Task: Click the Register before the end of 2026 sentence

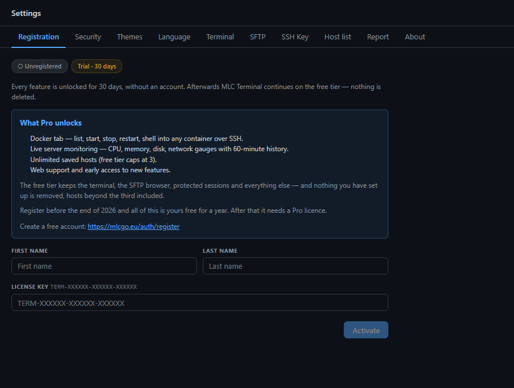Action: point(174,211)
